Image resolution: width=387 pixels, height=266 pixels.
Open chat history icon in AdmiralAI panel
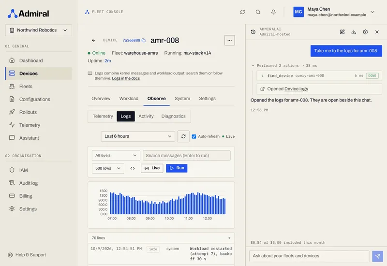tap(253, 32)
